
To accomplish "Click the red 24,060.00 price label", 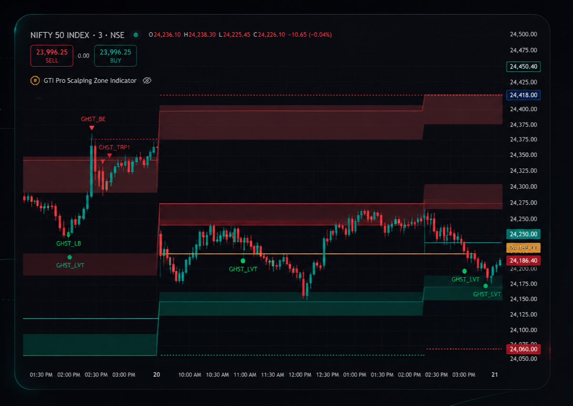I will tap(523, 349).
